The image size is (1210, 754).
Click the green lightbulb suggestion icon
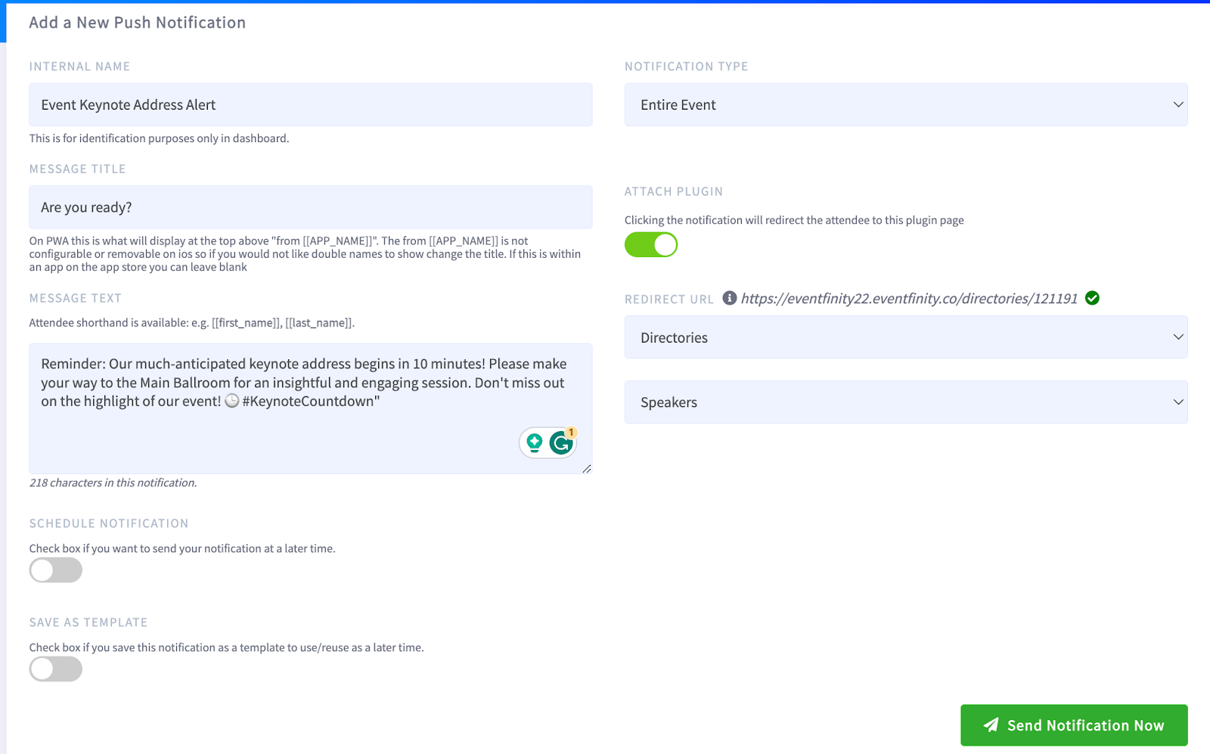(535, 442)
